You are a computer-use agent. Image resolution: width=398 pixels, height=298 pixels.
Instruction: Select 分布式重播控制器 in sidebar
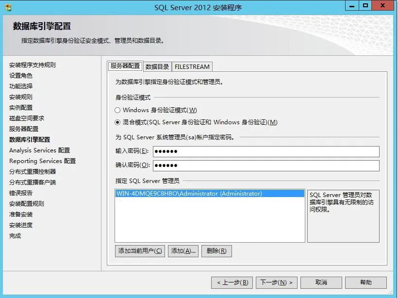coord(28,171)
